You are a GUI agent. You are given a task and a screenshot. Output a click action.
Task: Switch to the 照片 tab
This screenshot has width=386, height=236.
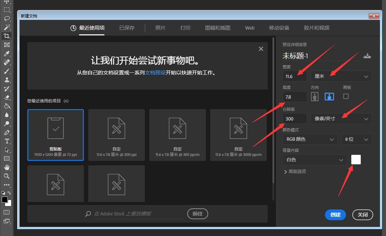(161, 28)
